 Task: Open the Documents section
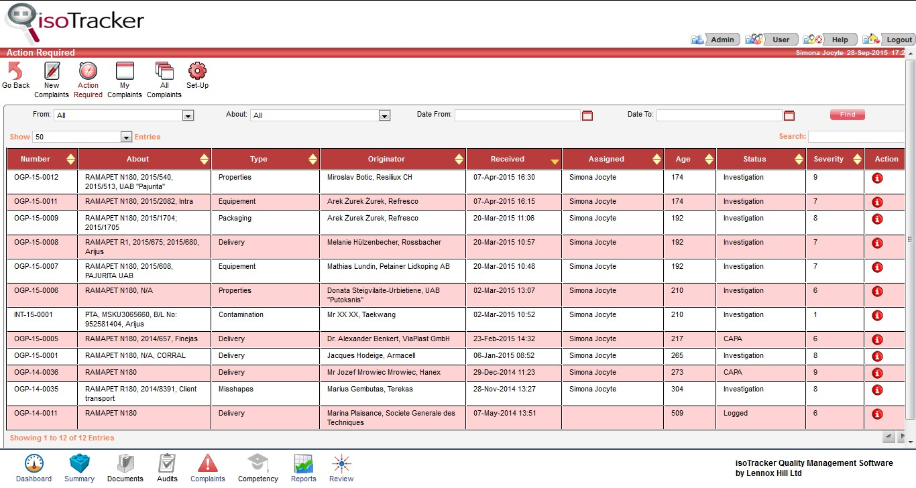(125, 466)
